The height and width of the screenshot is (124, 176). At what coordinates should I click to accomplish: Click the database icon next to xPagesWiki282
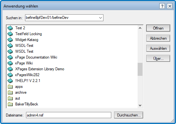[10, 75]
